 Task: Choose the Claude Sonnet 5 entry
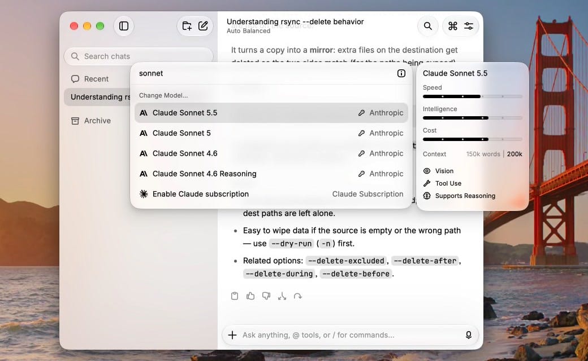[271, 133]
